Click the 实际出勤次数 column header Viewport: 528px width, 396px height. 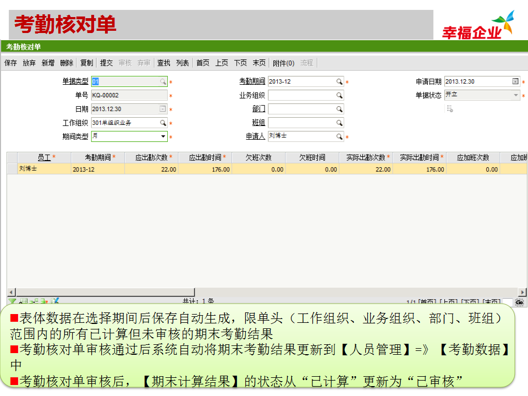click(x=366, y=158)
